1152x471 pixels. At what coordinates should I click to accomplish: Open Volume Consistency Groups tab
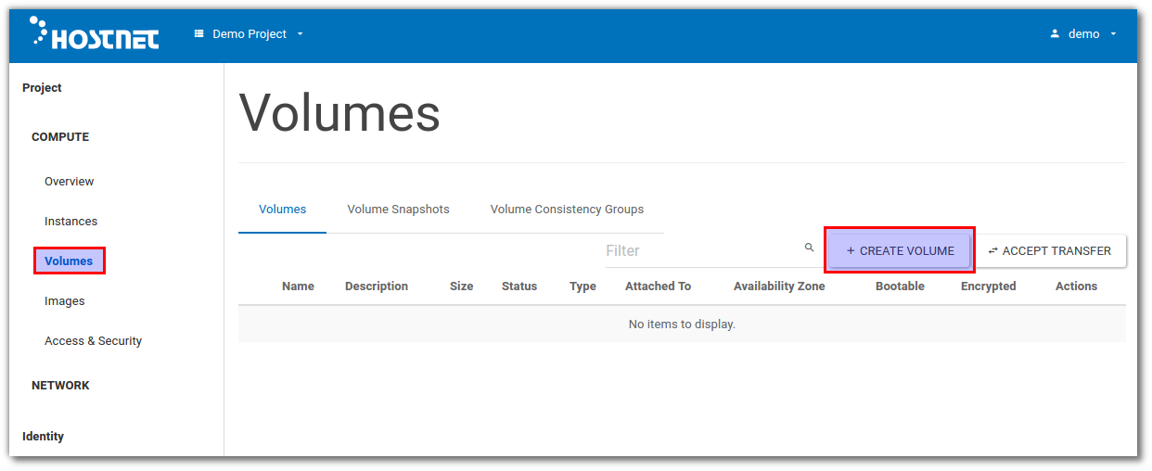(x=567, y=210)
